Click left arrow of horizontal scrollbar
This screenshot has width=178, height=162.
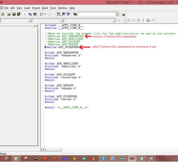tap(44, 149)
